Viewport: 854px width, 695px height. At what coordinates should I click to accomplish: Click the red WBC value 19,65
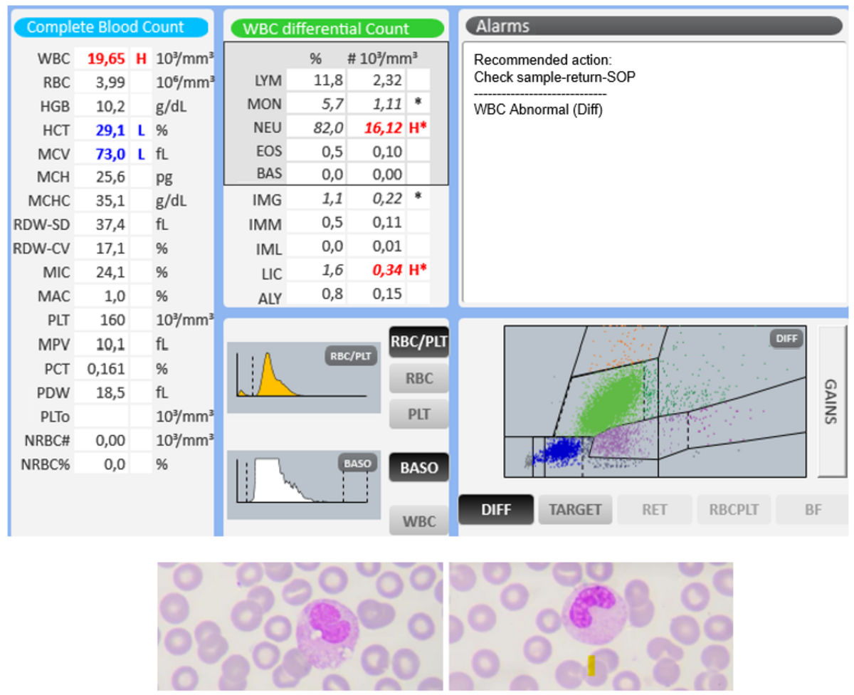pos(107,59)
